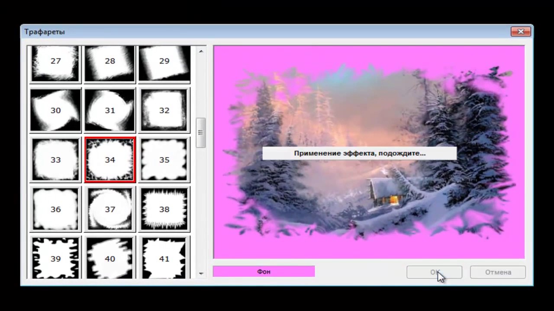Viewport: 554px width, 311px height.
Task: Select stencil thumbnail number 31
Action: click(x=110, y=110)
